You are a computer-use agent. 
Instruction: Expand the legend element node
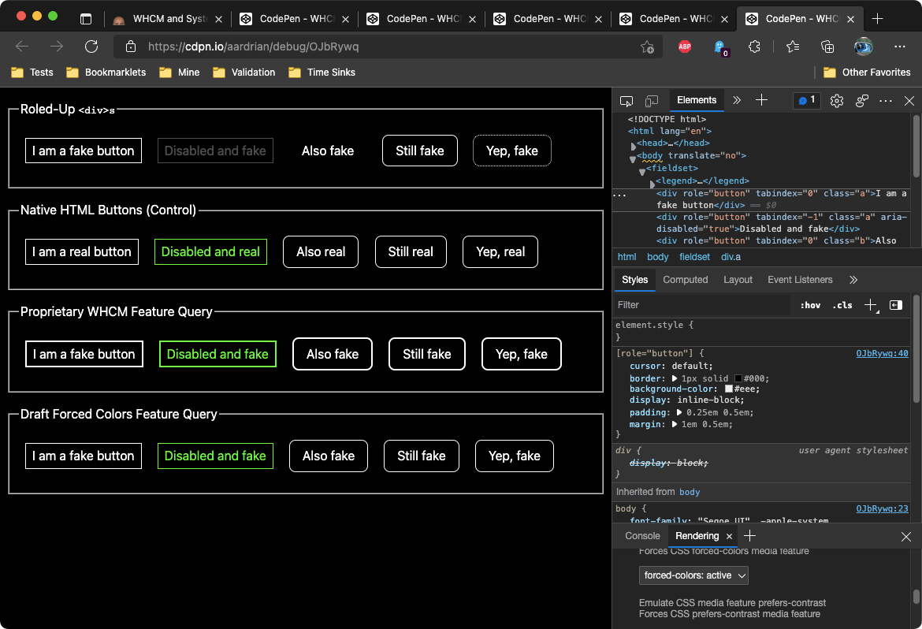(x=652, y=183)
